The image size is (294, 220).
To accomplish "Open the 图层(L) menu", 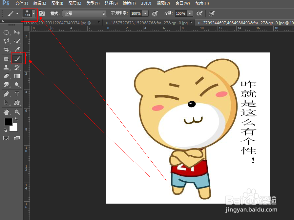I will [75, 3].
